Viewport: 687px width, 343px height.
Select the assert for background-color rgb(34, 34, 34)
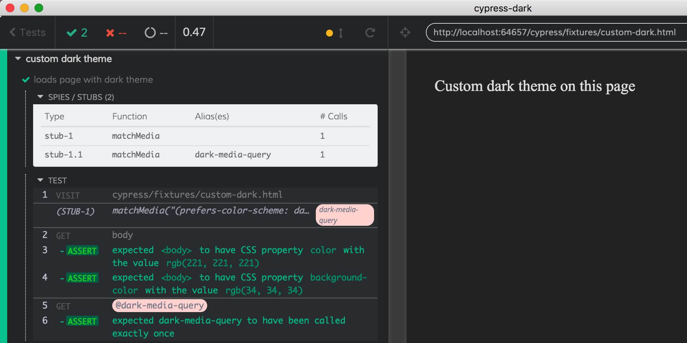tap(205, 284)
